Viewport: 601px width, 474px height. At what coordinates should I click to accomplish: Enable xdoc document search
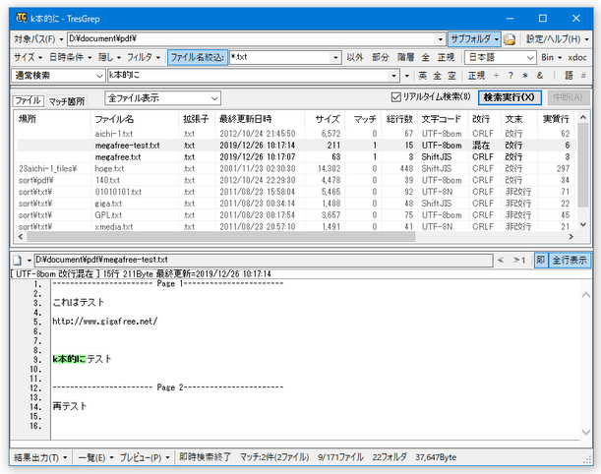(577, 57)
